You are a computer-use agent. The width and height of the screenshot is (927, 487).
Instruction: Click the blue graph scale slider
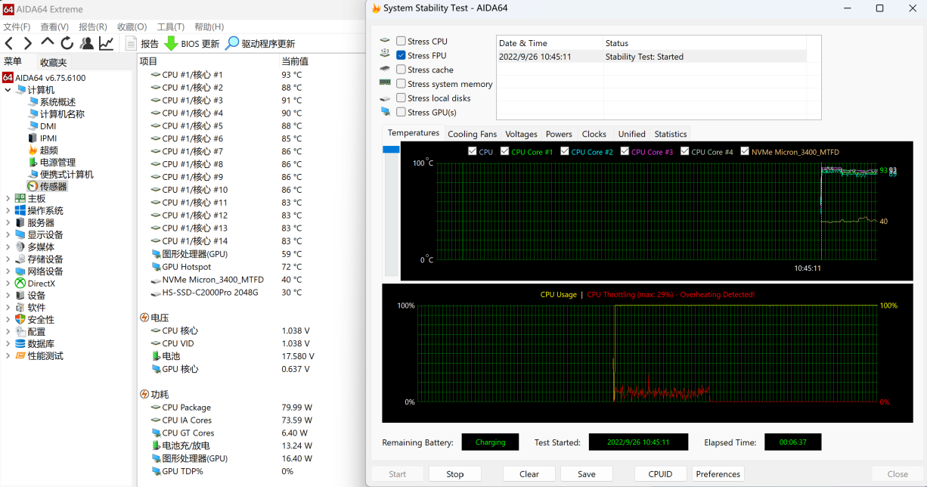(x=391, y=150)
